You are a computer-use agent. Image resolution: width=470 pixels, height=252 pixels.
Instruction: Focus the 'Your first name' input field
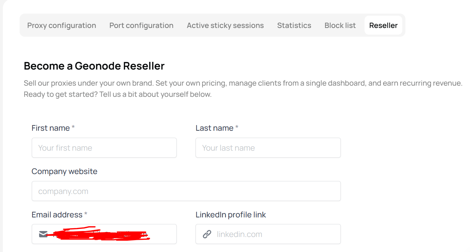point(104,147)
